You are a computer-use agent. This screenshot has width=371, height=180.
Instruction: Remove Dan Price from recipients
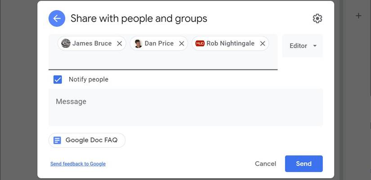tap(182, 43)
